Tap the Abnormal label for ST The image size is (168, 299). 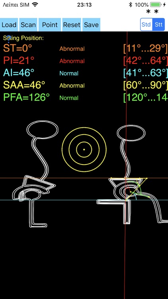pyautogui.click(x=72, y=49)
